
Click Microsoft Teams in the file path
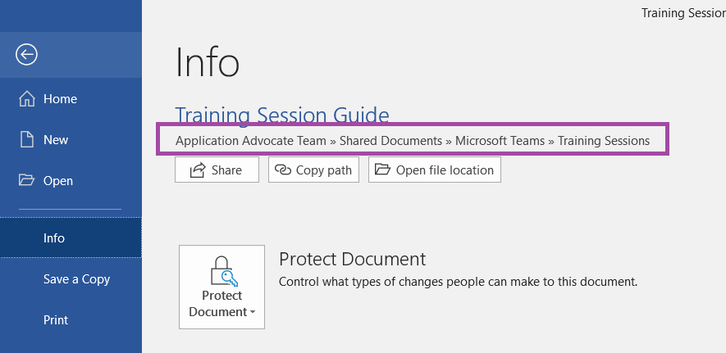500,140
